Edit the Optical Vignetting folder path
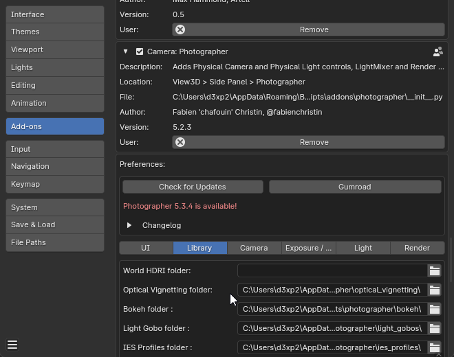Image resolution: width=454 pixels, height=357 pixels. point(332,290)
